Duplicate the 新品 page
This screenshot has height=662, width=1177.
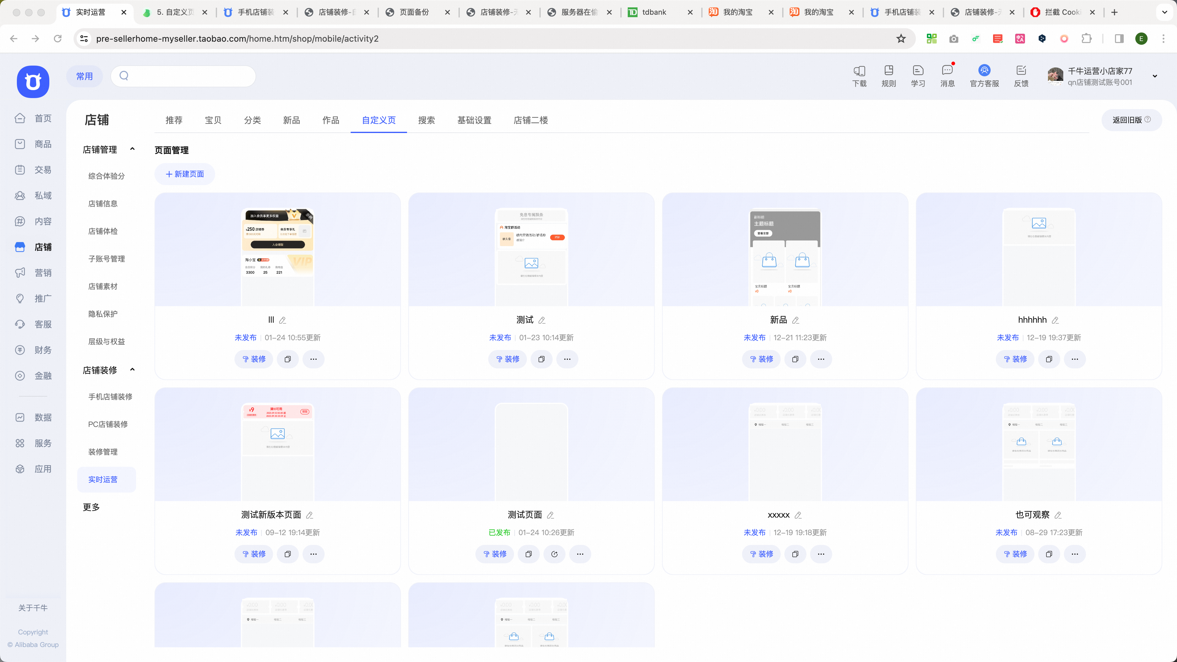(x=795, y=359)
